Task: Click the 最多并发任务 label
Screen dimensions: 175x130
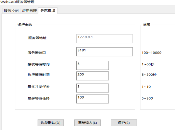Action: pyautogui.click(x=38, y=87)
